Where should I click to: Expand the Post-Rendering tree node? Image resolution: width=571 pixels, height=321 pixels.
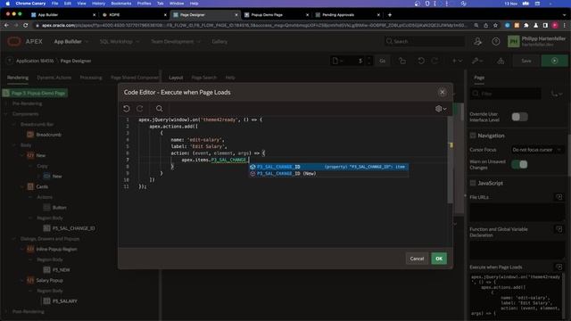[x=6, y=312]
